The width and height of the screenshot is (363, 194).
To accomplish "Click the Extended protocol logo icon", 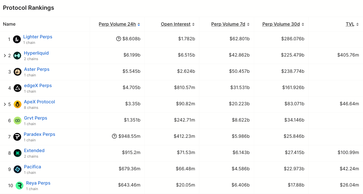I will pyautogui.click(x=17, y=153).
